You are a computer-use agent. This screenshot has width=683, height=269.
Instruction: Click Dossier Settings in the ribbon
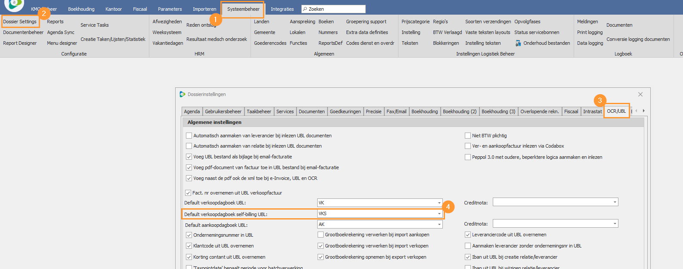20,22
